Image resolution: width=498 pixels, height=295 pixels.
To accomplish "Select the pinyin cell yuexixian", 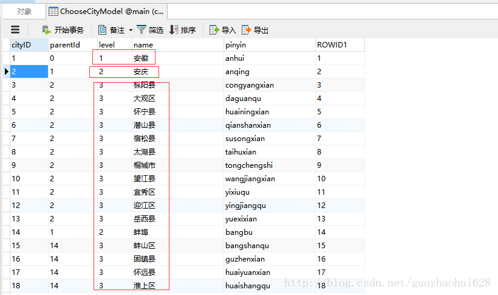I will coord(270,218).
